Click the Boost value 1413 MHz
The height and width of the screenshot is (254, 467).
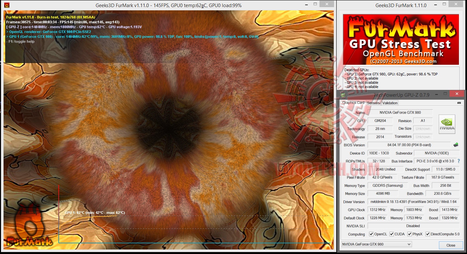point(449,210)
